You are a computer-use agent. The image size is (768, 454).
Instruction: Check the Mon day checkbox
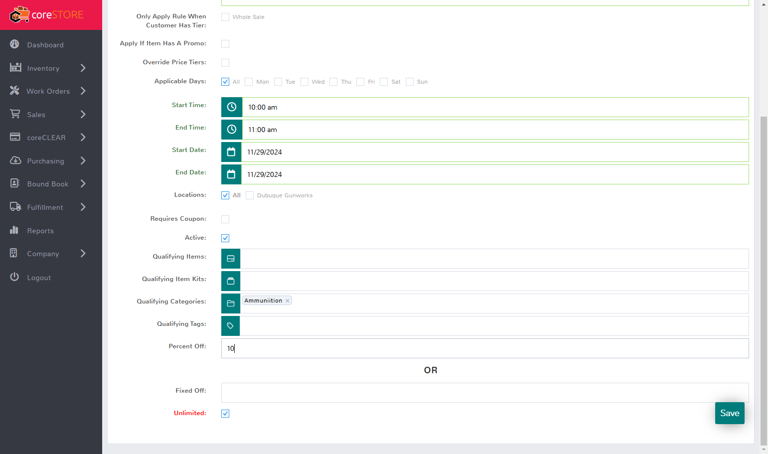(x=249, y=82)
